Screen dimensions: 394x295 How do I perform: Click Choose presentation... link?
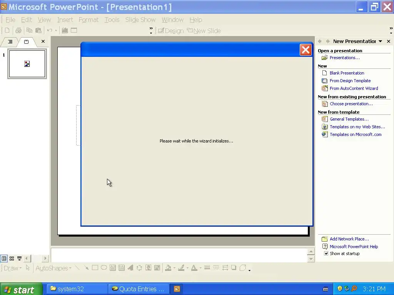pyautogui.click(x=351, y=104)
